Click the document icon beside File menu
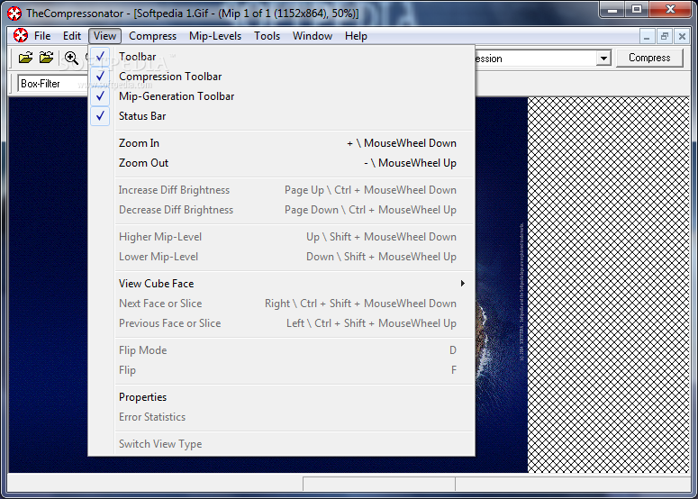 pos(20,36)
